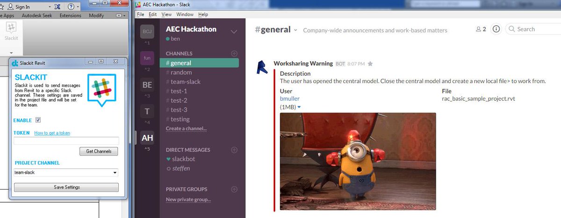
Task: Open the minion GIF image
Action: (x=358, y=162)
